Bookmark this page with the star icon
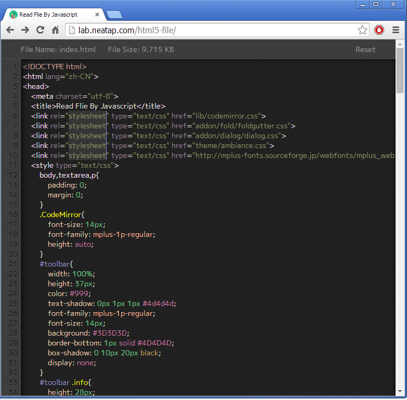 click(x=362, y=30)
